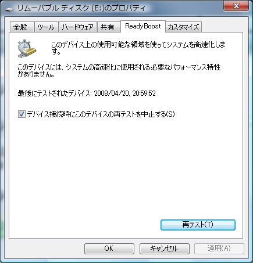Switch to the 全般 tab
Viewport: 253px width, 263px height.
pyautogui.click(x=22, y=27)
